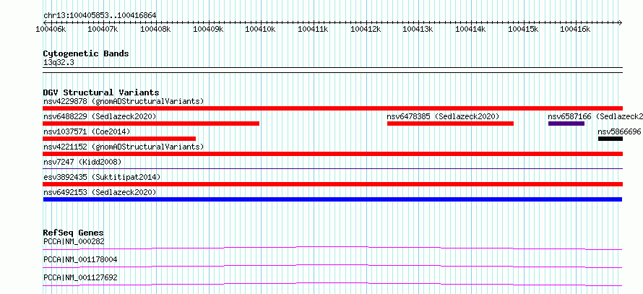Click the left arrowhead of the ruler
Viewport: 643px width, 294px height.
[45, 22]
